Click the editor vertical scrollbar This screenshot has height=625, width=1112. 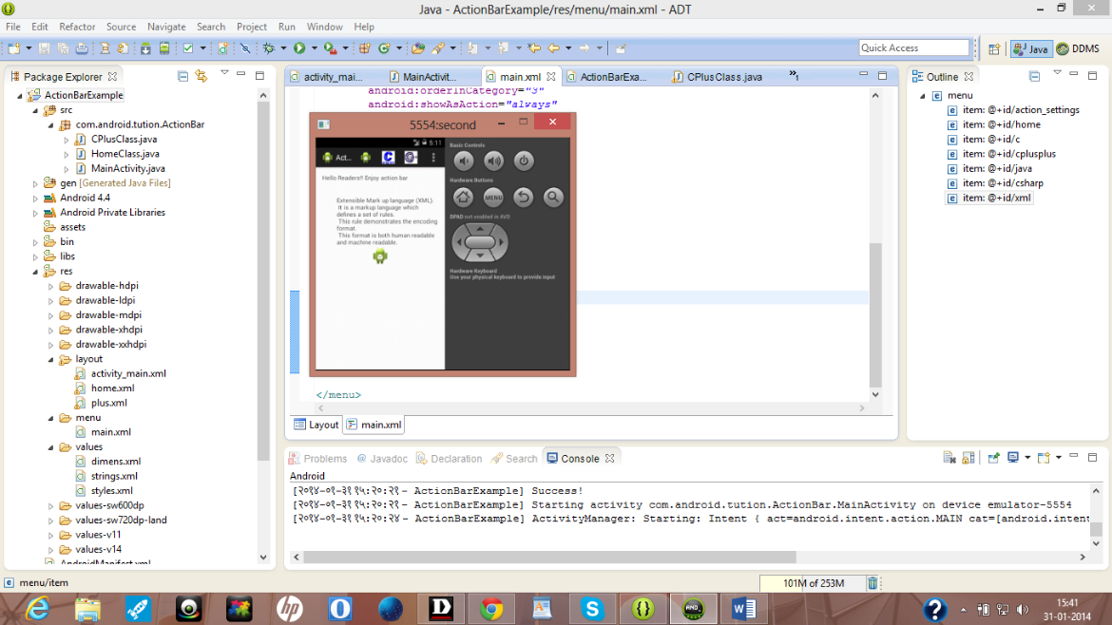[x=875, y=313]
